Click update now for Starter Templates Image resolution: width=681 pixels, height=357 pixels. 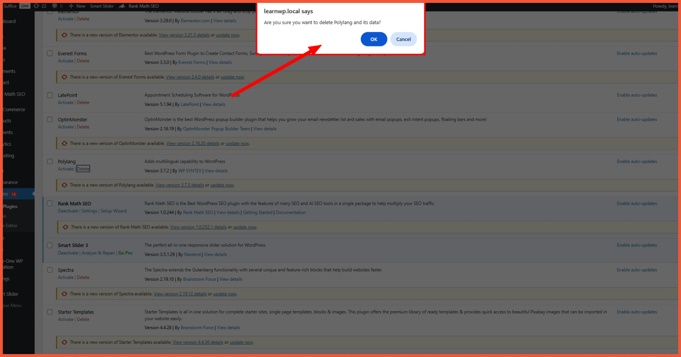click(x=241, y=343)
